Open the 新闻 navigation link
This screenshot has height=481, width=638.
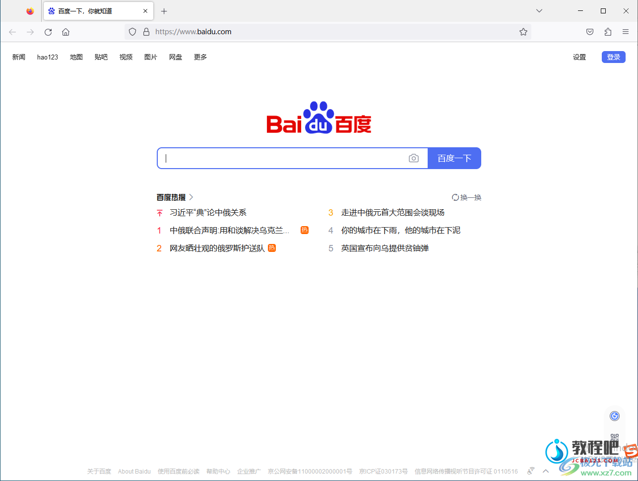click(x=19, y=57)
